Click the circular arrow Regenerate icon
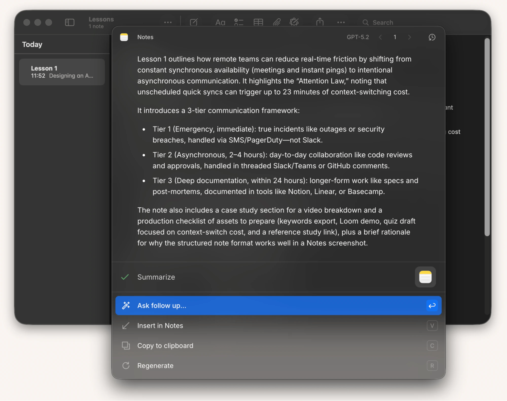507x401 pixels. click(126, 366)
